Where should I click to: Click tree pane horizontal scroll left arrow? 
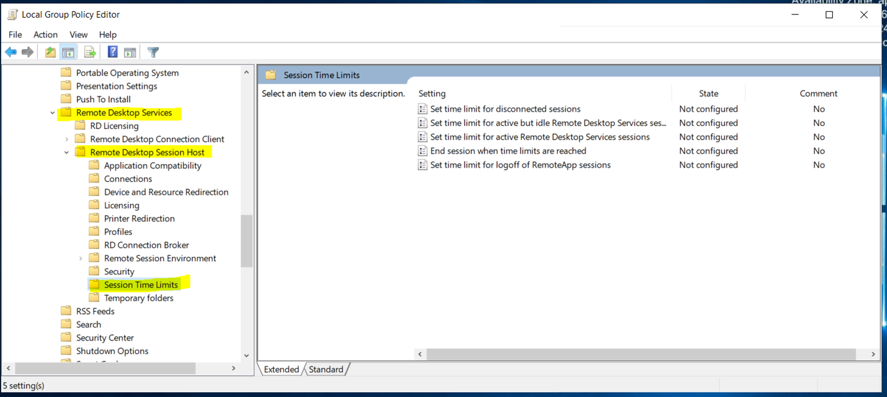coord(8,368)
